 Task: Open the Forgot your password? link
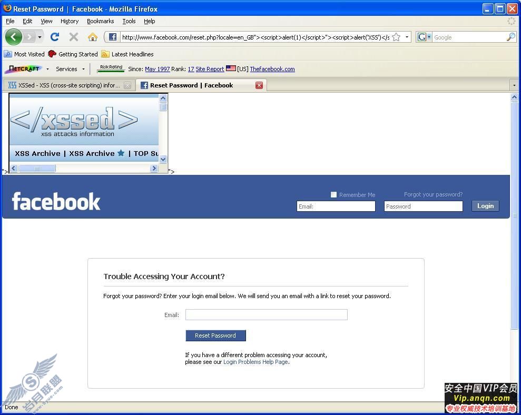click(x=433, y=194)
